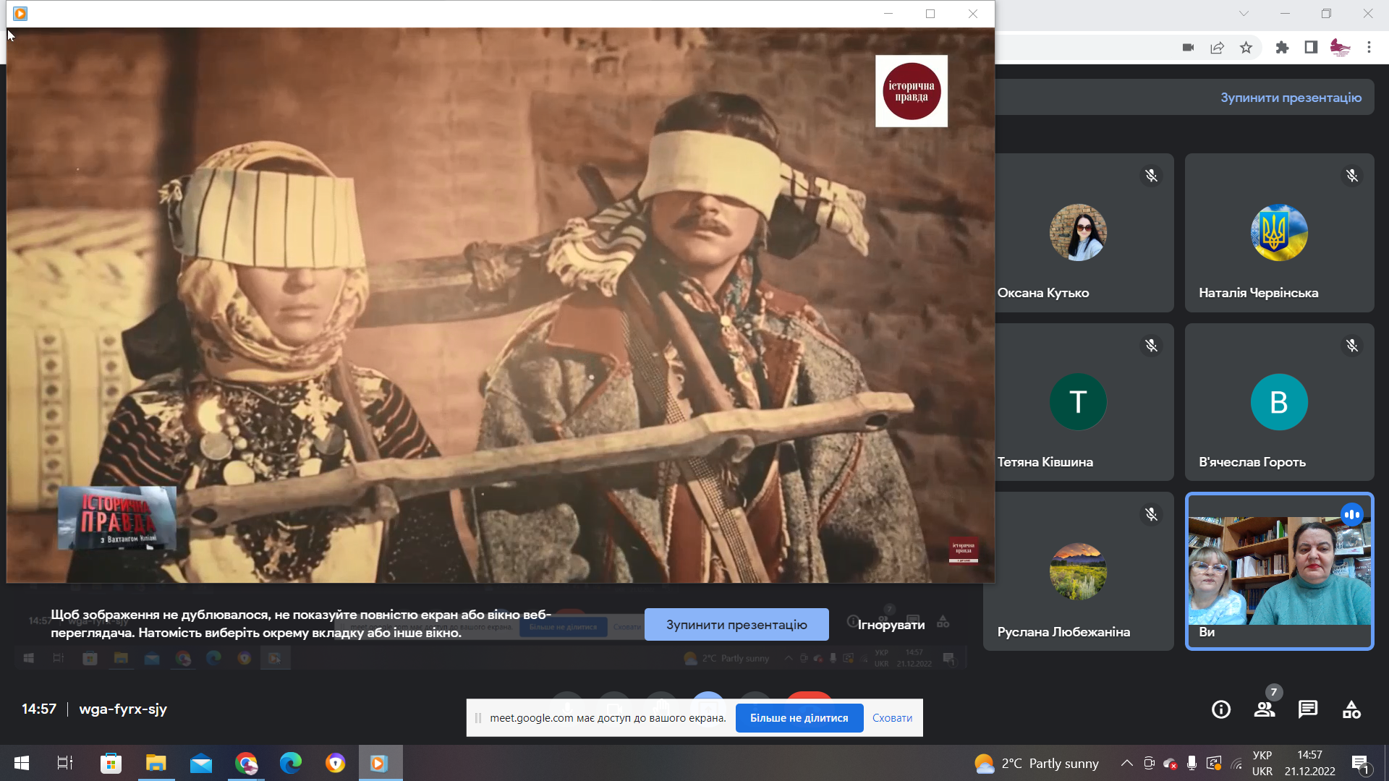Viewport: 1389px width, 781px height.
Task: Click Більше не ділитися button
Action: coord(799,718)
